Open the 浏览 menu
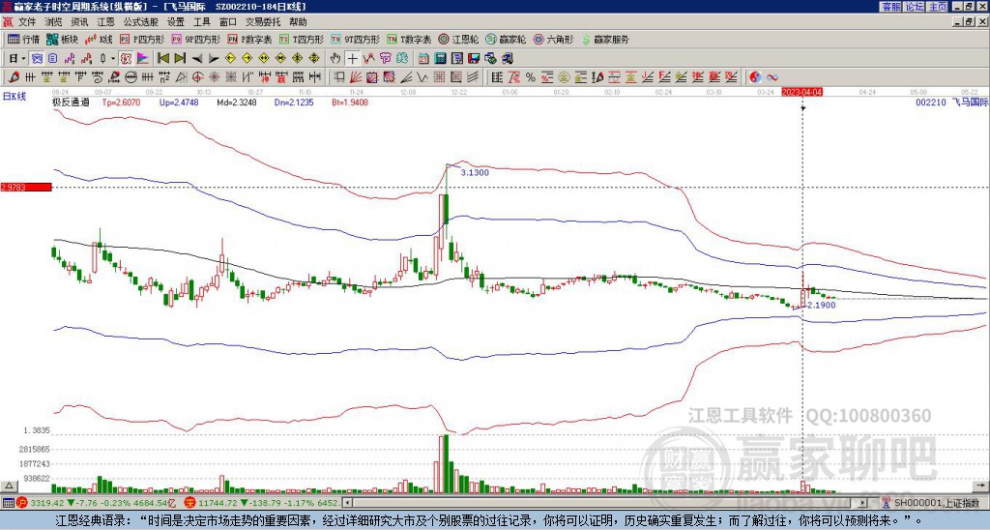990x530 pixels. pyautogui.click(x=54, y=22)
